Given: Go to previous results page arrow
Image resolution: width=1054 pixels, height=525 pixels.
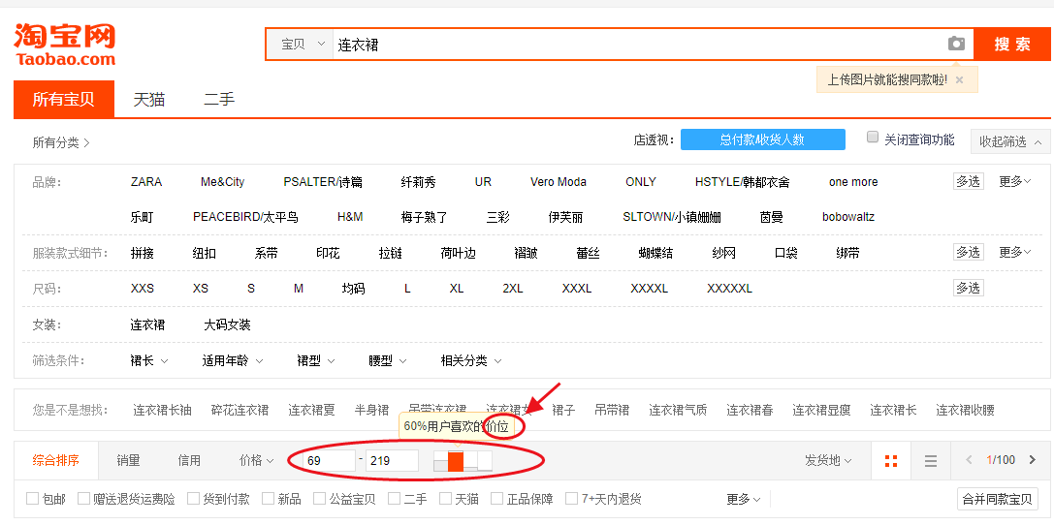Looking at the screenshot, I should [968, 460].
